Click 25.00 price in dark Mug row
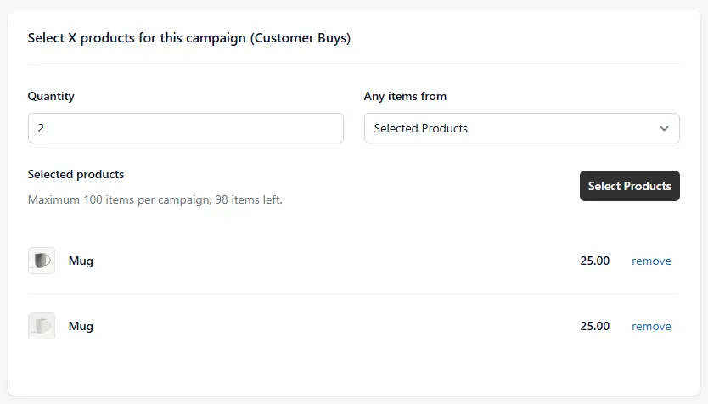 click(x=594, y=261)
